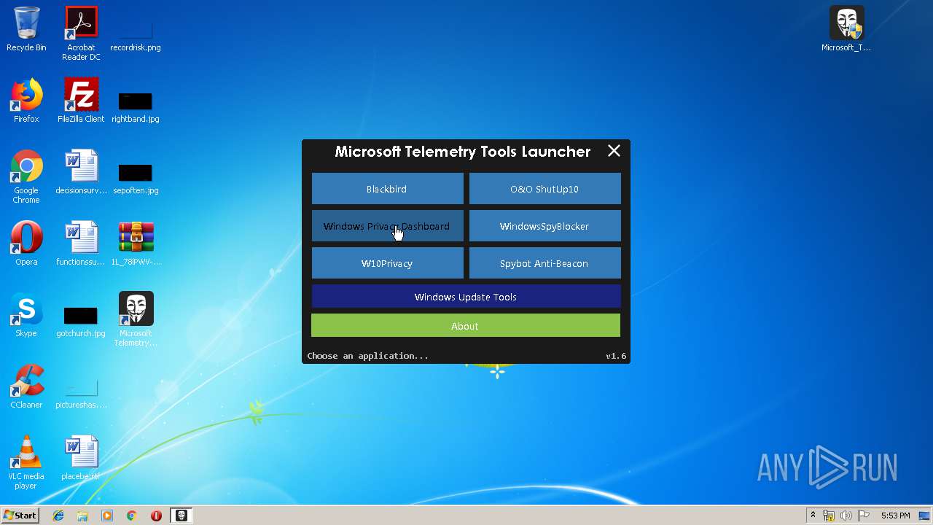Open the Windows Start menu
The image size is (933, 525).
click(x=20, y=515)
